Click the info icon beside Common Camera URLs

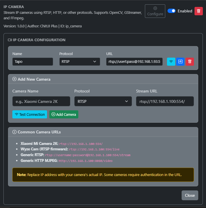[14, 132]
